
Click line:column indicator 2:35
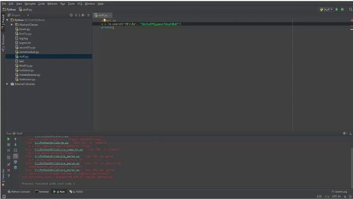pyautogui.click(x=319, y=197)
